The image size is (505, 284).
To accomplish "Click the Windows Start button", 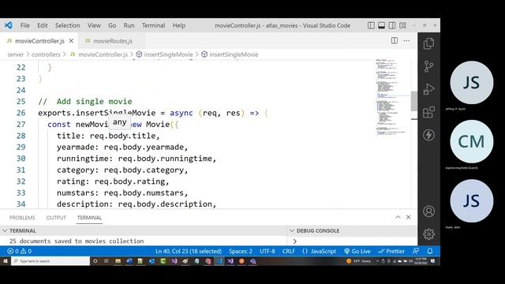I will (x=6, y=261).
